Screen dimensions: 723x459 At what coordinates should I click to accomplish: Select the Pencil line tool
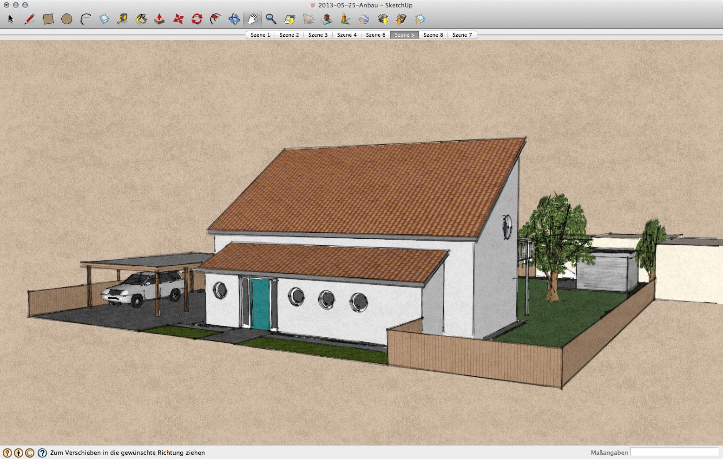(30, 19)
